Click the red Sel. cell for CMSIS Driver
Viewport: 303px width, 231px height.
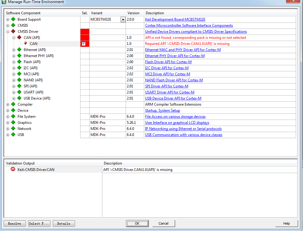[x=85, y=32]
